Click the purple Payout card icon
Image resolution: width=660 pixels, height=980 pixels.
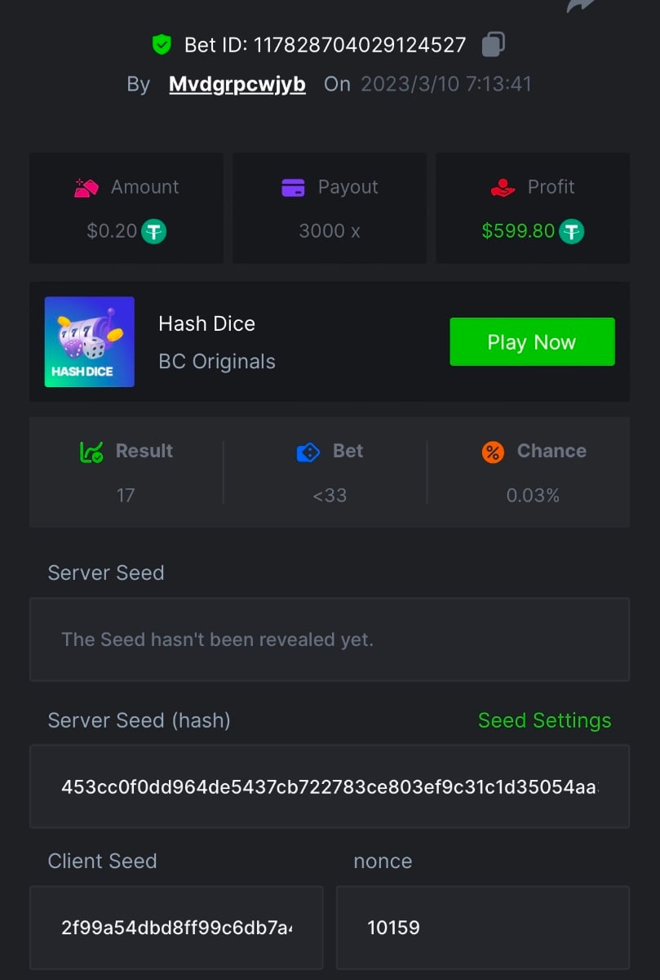[x=293, y=187]
